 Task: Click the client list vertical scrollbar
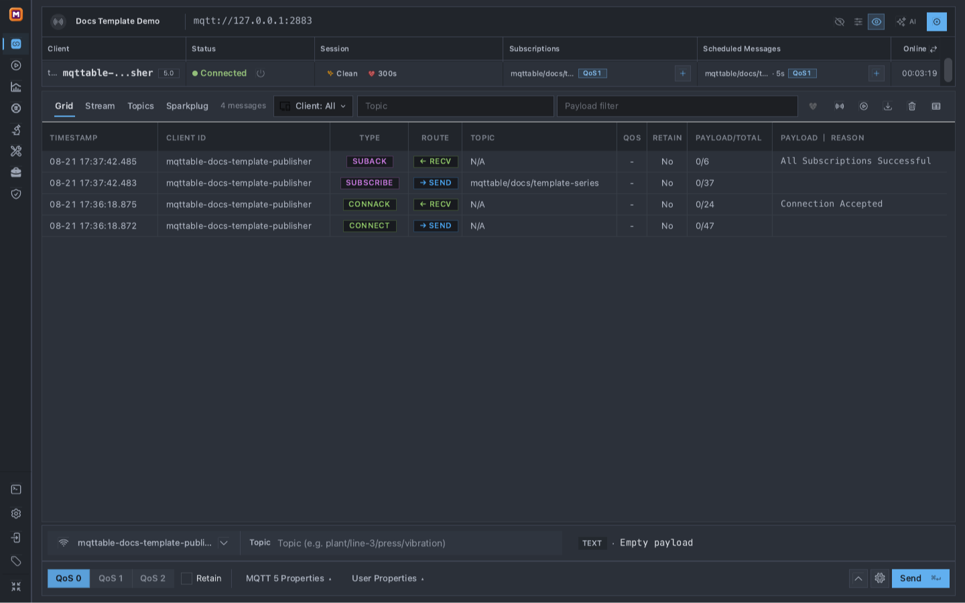coord(948,70)
